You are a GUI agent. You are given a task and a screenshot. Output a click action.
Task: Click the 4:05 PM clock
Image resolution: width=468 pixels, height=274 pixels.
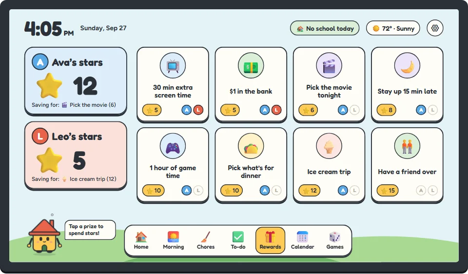click(49, 29)
